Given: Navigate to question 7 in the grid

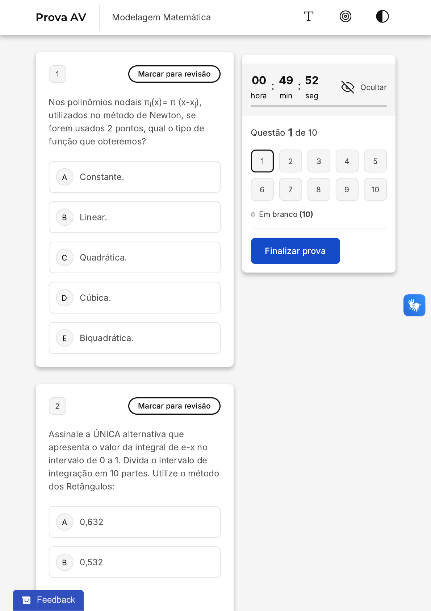Looking at the screenshot, I should click(x=290, y=189).
